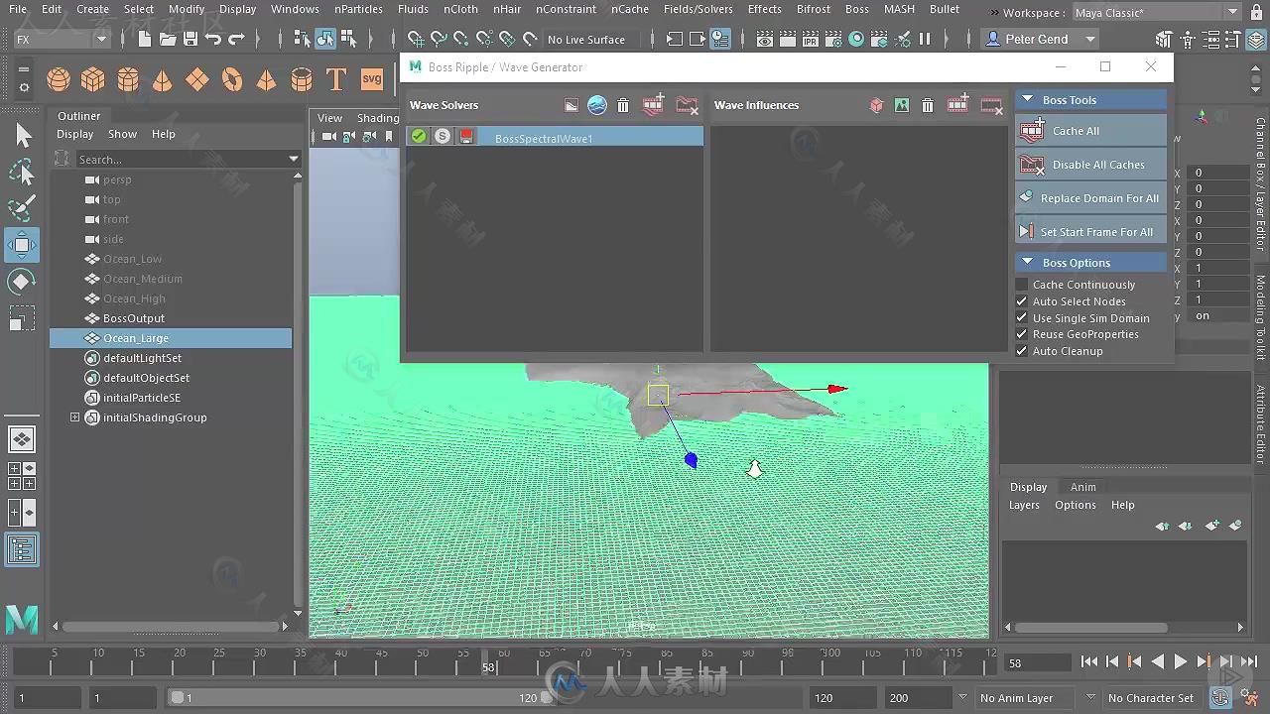This screenshot has height=714, width=1270.
Task: Switch to the Anim layer tab
Action: 1083,487
